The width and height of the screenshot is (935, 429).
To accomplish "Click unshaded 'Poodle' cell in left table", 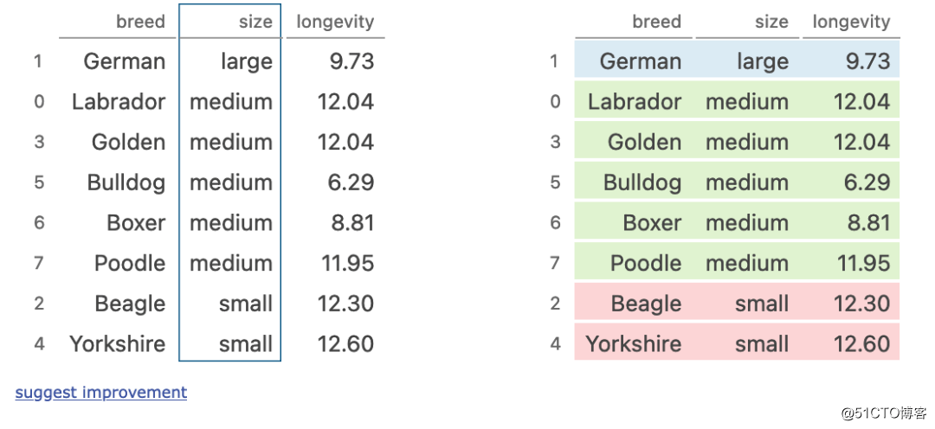I will point(130,263).
